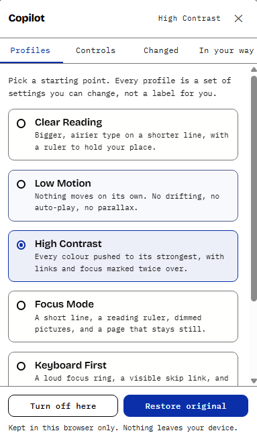The height and width of the screenshot is (437, 257).
Task: Click the High Contrast label in header
Action: pos(189,18)
